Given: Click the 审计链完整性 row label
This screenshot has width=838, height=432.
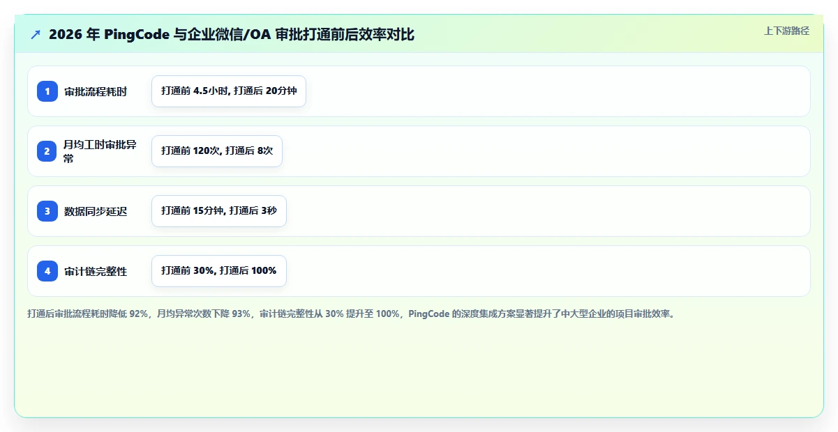Looking at the screenshot, I should click(96, 271).
